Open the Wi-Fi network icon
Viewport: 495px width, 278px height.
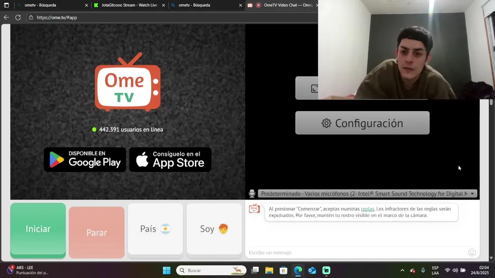point(448,270)
